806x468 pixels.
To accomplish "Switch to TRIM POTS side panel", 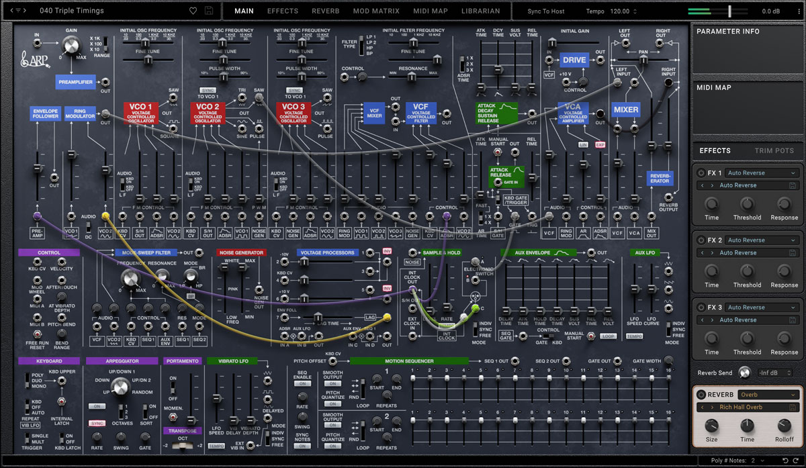I will 774,151.
